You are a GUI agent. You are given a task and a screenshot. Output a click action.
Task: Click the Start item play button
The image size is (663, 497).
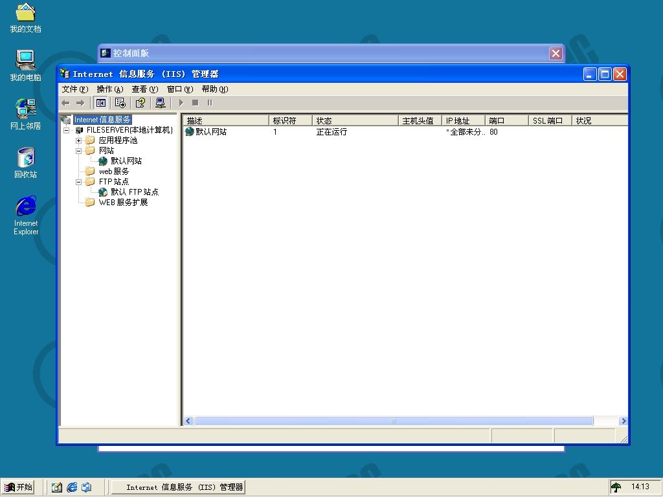[181, 103]
